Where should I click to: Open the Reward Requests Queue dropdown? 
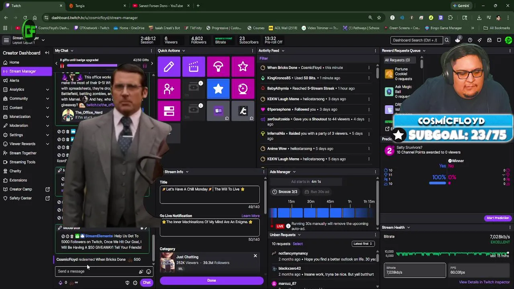point(424,51)
